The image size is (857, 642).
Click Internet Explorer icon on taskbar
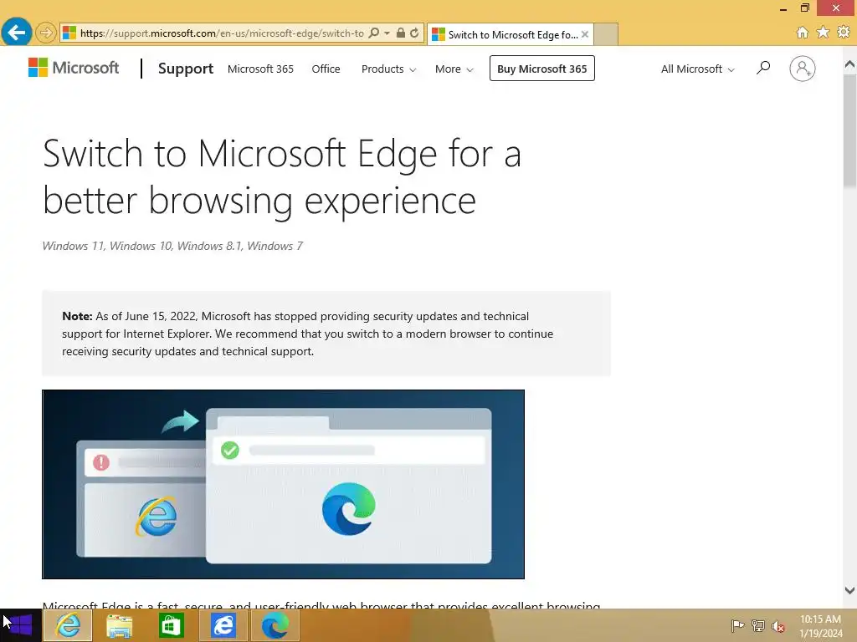(x=68, y=625)
